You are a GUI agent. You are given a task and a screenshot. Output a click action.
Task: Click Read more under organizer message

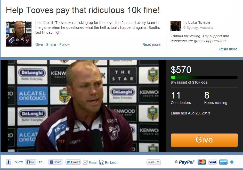point(228,49)
